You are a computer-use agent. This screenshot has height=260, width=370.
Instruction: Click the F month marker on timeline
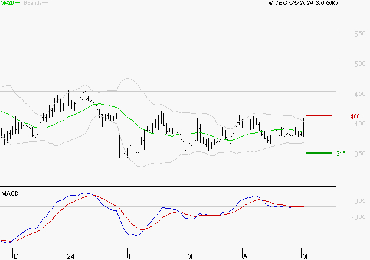130,256
